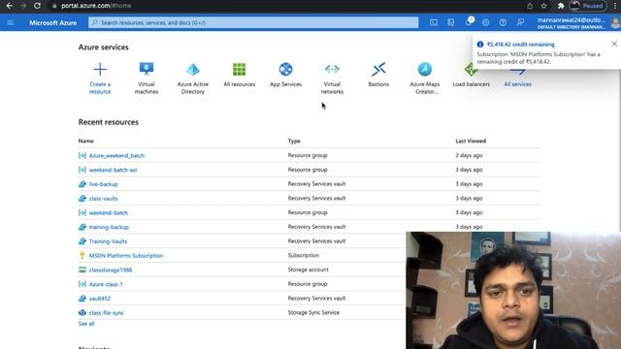Click '2 days ago' in Azure_weekend_batch row
The height and width of the screenshot is (349, 621).
coord(469,155)
